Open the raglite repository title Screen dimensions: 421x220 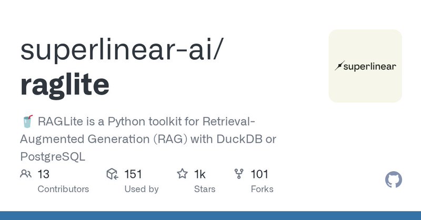tap(65, 84)
